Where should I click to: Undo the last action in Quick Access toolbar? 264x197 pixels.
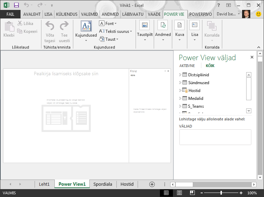[x=26, y=5]
